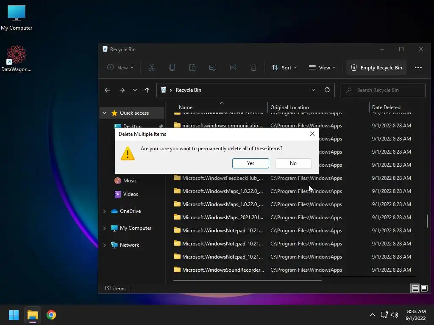Open the View dropdown

point(322,67)
